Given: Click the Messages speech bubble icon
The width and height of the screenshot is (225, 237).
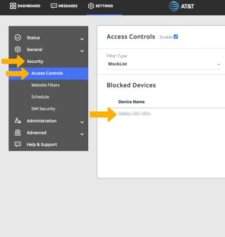Looking at the screenshot, I should pos(54,6).
